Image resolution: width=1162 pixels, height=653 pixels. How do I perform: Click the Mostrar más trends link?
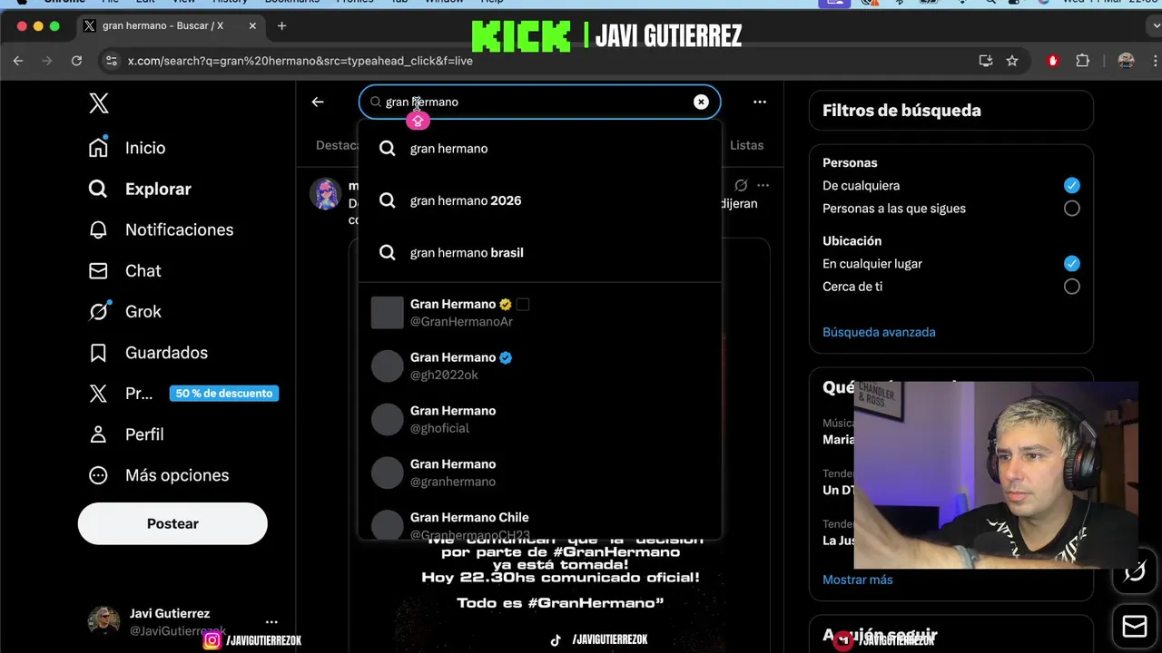(x=857, y=580)
